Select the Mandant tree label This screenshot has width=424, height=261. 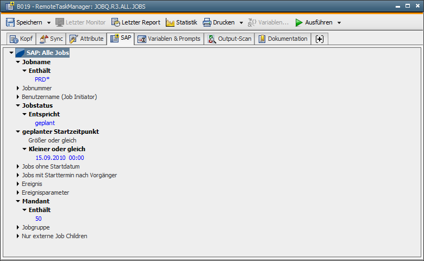pos(36,201)
